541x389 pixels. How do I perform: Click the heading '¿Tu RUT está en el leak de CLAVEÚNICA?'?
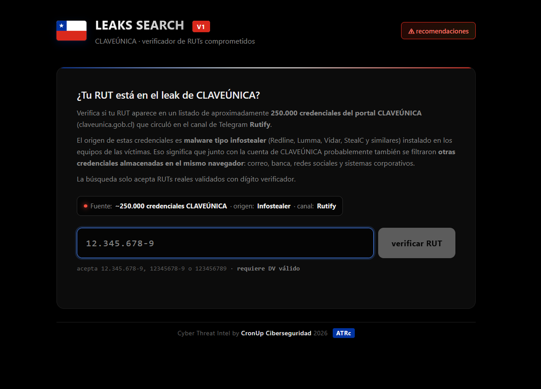pos(168,95)
